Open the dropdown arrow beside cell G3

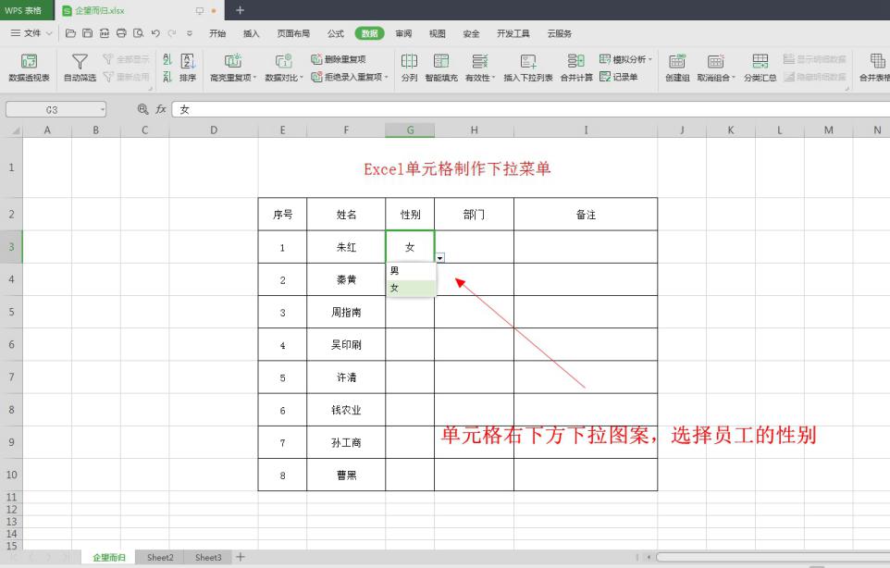click(x=439, y=256)
